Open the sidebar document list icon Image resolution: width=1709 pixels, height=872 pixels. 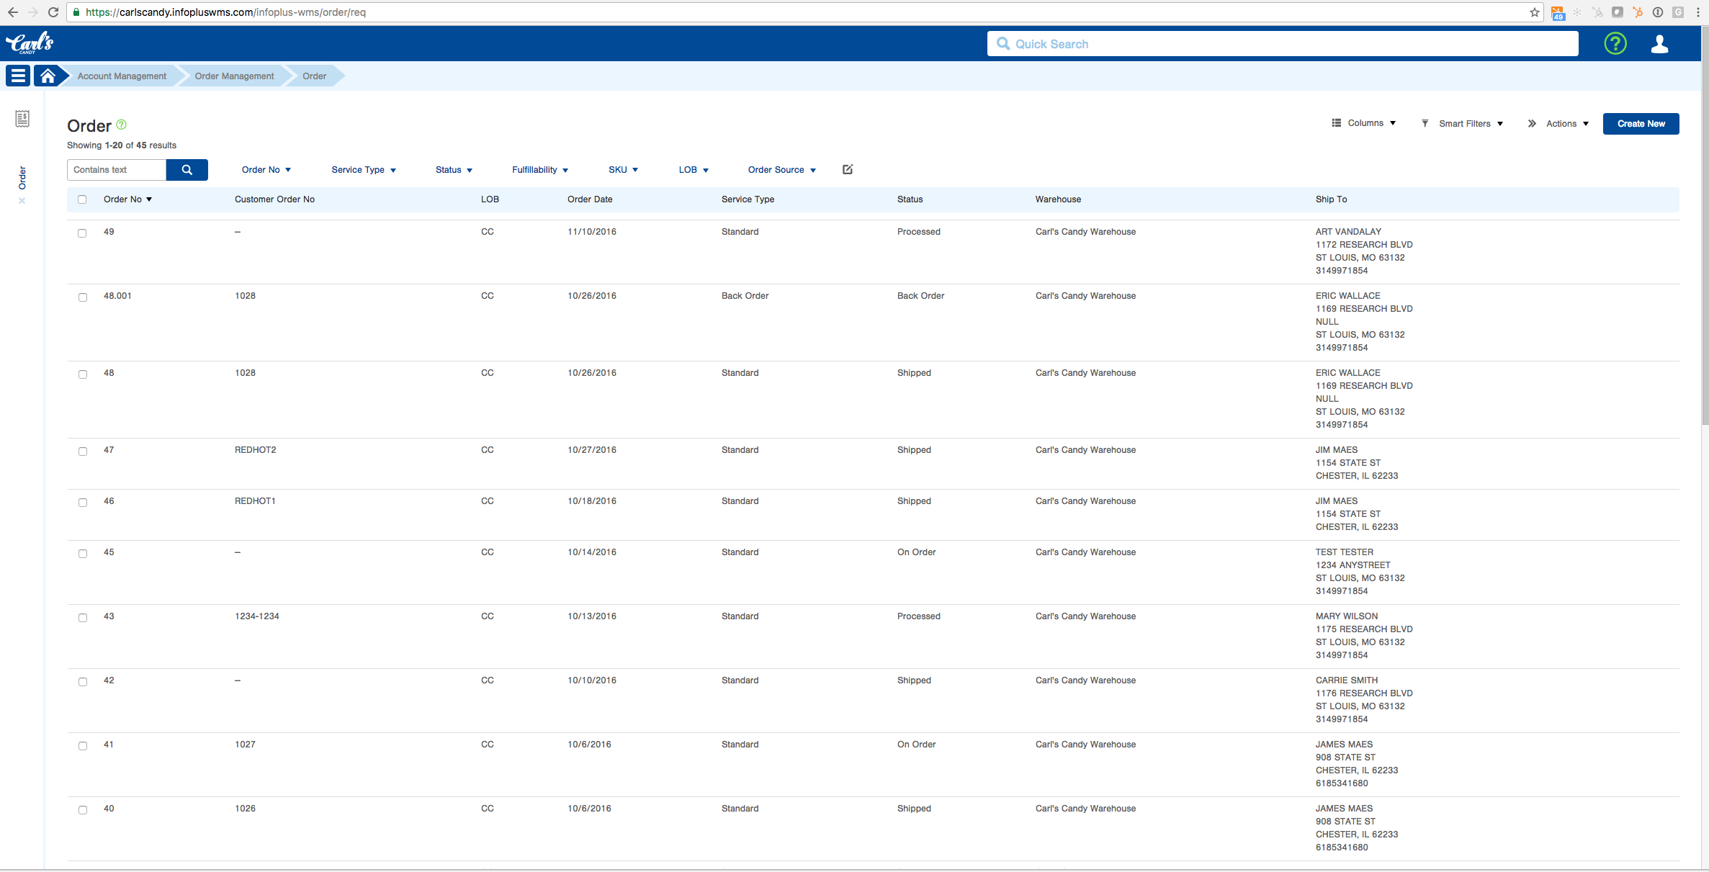tap(22, 119)
